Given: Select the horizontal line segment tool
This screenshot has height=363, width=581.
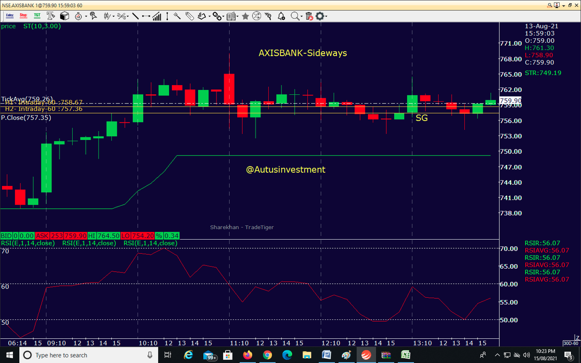Looking at the screenshot, I should click(x=146, y=16).
